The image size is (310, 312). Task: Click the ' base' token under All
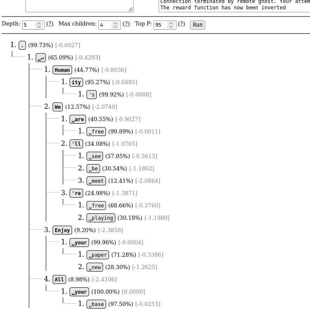96,304
